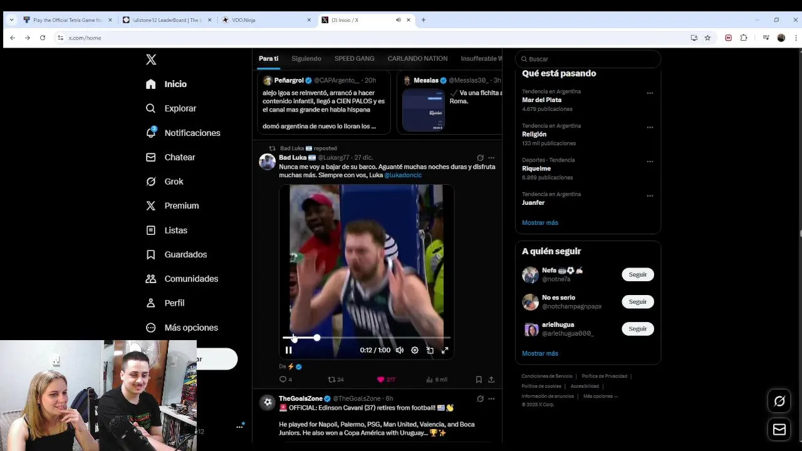Open Perfil page
Image resolution: width=802 pixels, height=451 pixels.
coord(165,303)
